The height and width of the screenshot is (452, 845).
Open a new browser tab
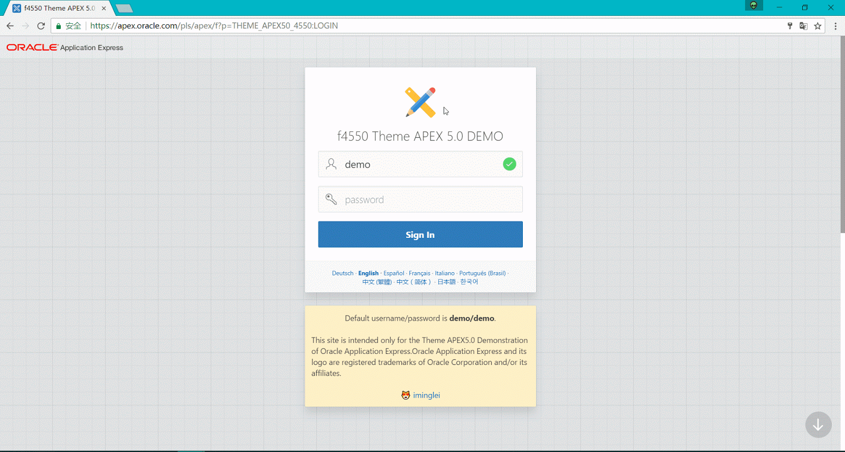(x=124, y=8)
